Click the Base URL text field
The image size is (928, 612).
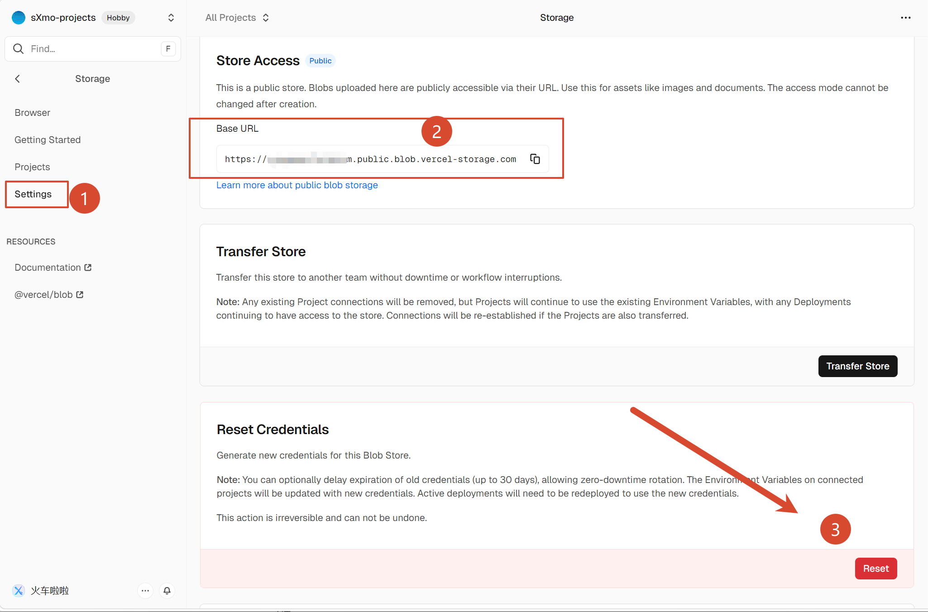[x=383, y=159]
